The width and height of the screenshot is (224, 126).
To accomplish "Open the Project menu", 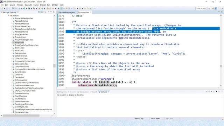I will (43, 5).
